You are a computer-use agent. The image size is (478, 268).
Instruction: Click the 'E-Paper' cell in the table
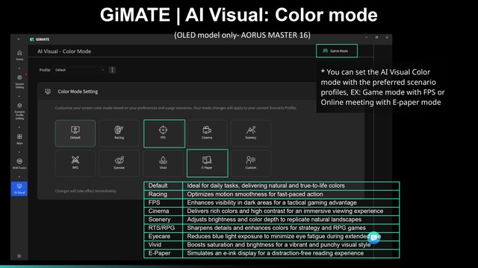tap(164, 253)
